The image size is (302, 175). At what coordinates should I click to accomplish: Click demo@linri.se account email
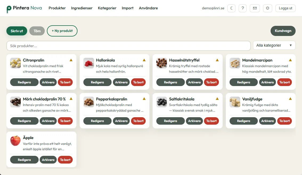213,8
